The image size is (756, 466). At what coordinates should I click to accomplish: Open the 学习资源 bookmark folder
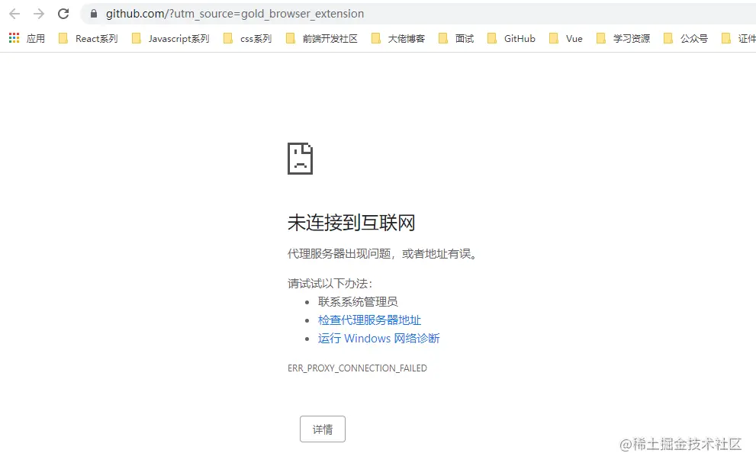click(x=623, y=39)
